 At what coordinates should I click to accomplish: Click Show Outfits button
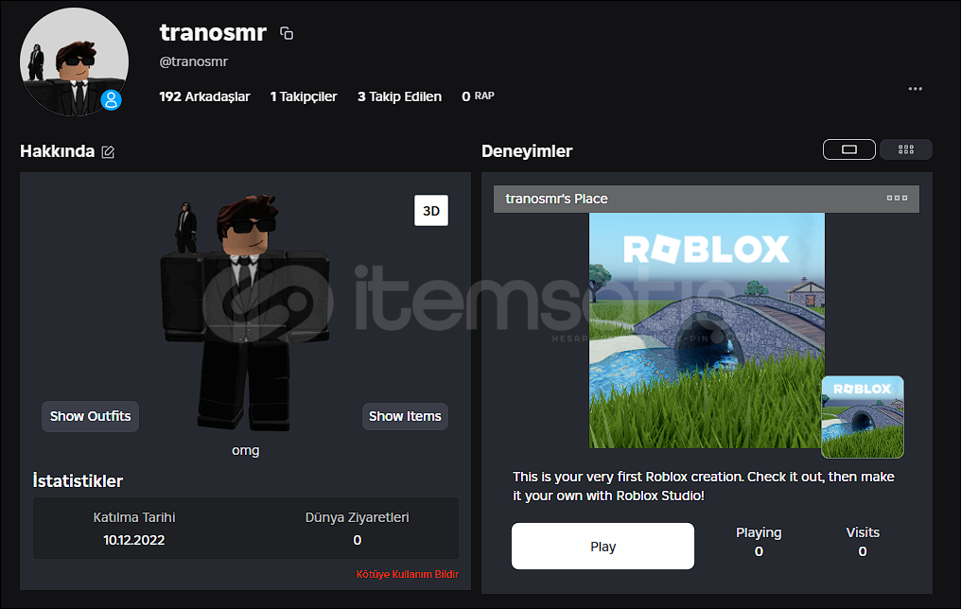point(90,417)
